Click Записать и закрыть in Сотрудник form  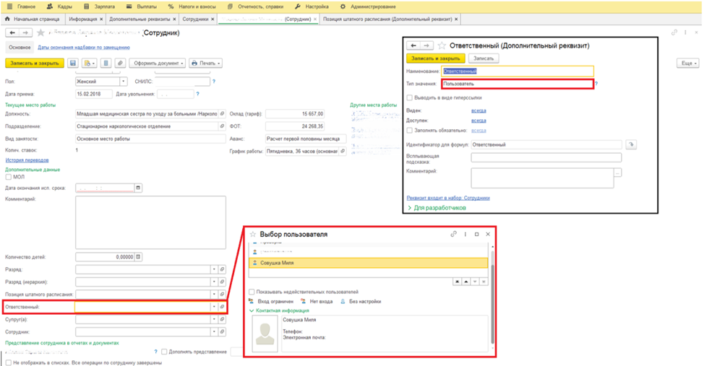(35, 64)
